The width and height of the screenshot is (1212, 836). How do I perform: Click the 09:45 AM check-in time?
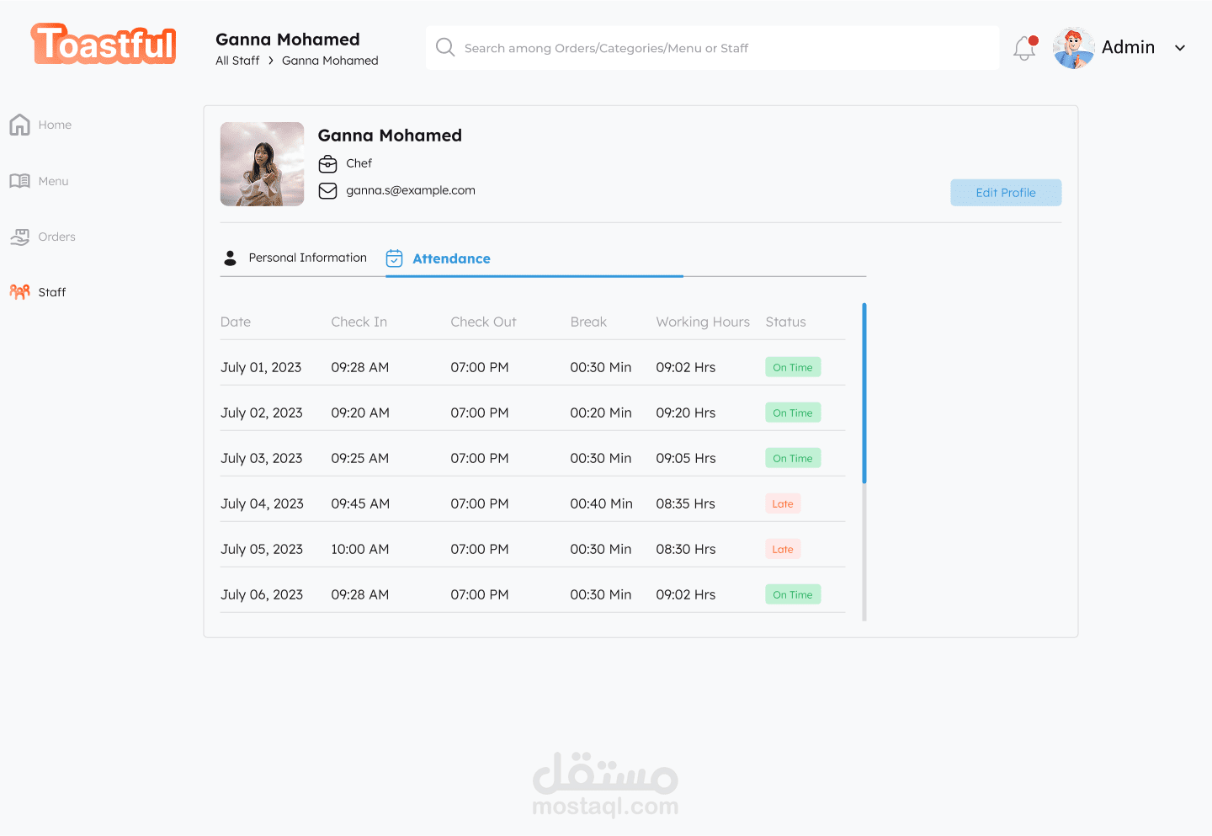(x=360, y=503)
